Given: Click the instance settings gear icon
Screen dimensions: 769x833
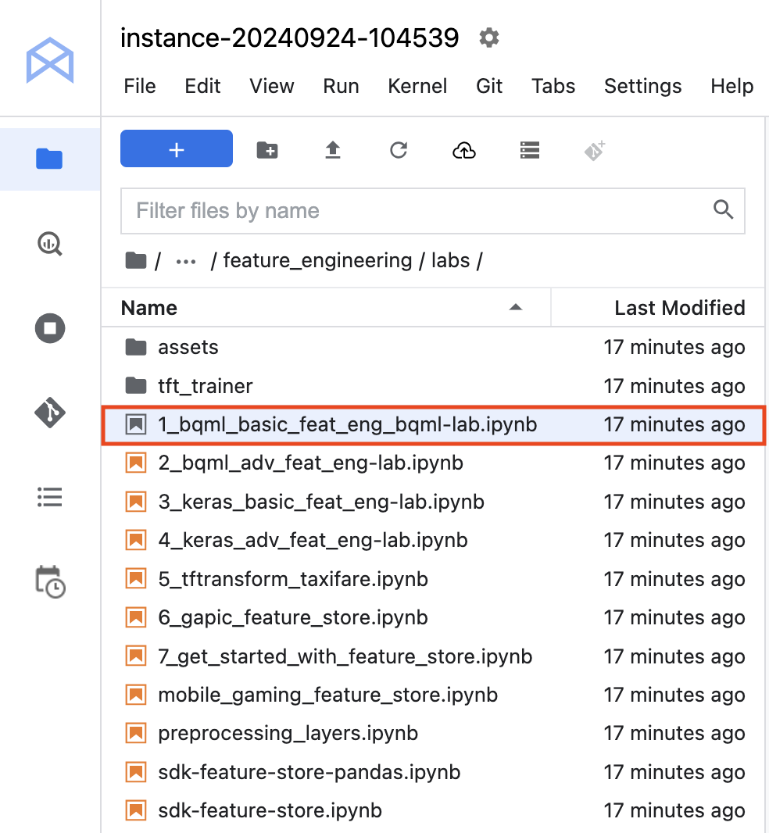Looking at the screenshot, I should click(x=489, y=38).
